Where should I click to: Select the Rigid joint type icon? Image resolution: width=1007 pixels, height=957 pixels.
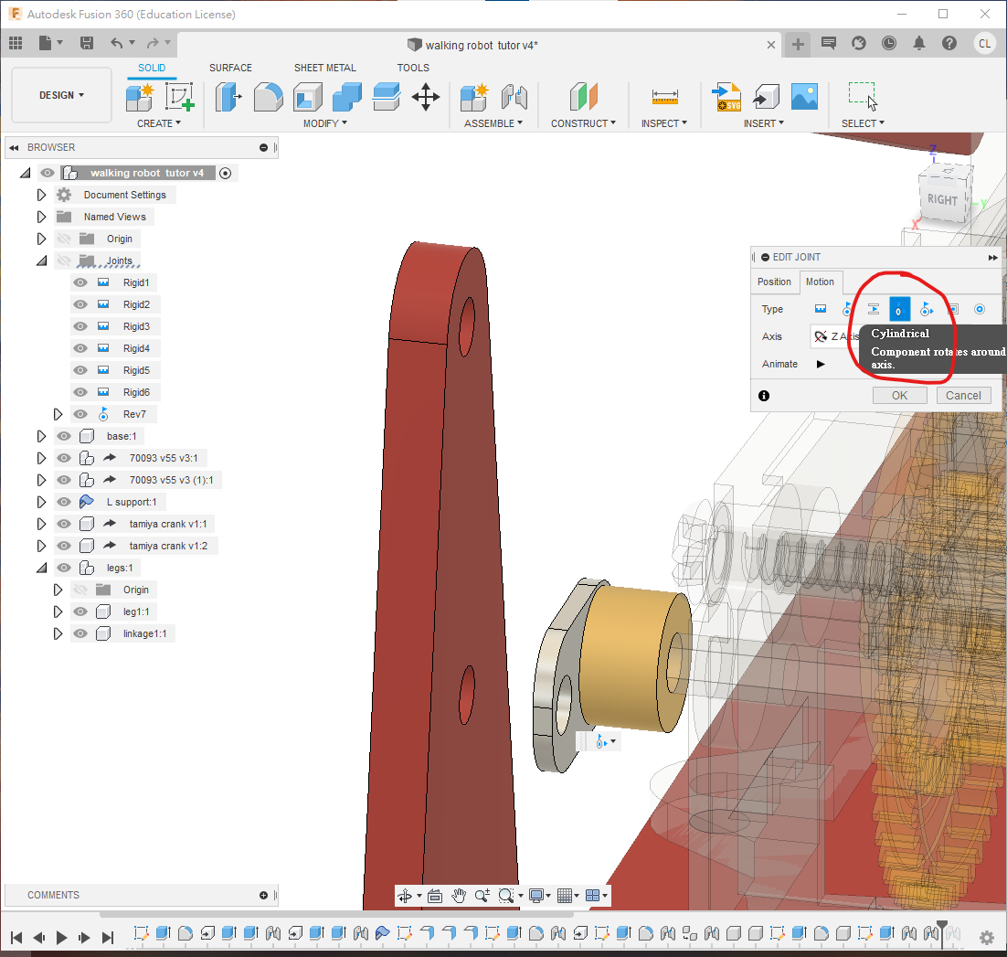tap(821, 309)
